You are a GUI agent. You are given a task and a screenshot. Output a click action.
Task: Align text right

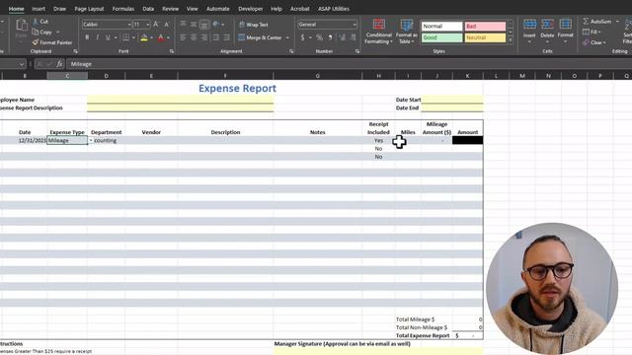tap(204, 37)
